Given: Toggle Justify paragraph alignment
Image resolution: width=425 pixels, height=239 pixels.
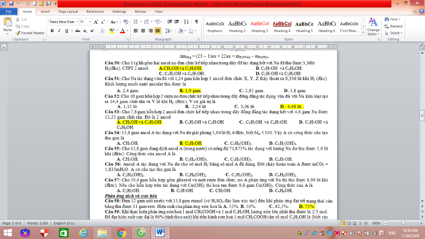Looking at the screenshot, I should (157, 31).
